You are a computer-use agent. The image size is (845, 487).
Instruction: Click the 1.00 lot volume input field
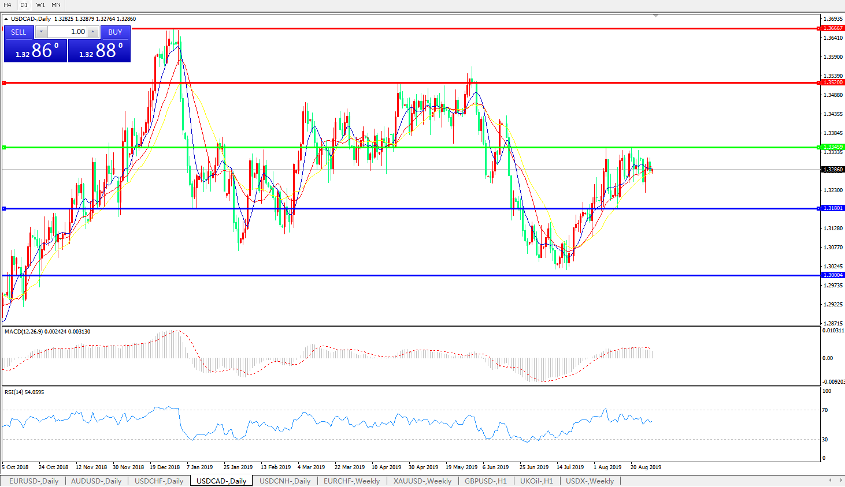click(x=67, y=32)
